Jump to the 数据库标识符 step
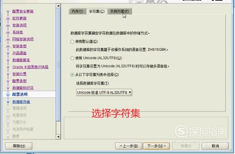Viewport: 235px width, 154px height. (23, 88)
